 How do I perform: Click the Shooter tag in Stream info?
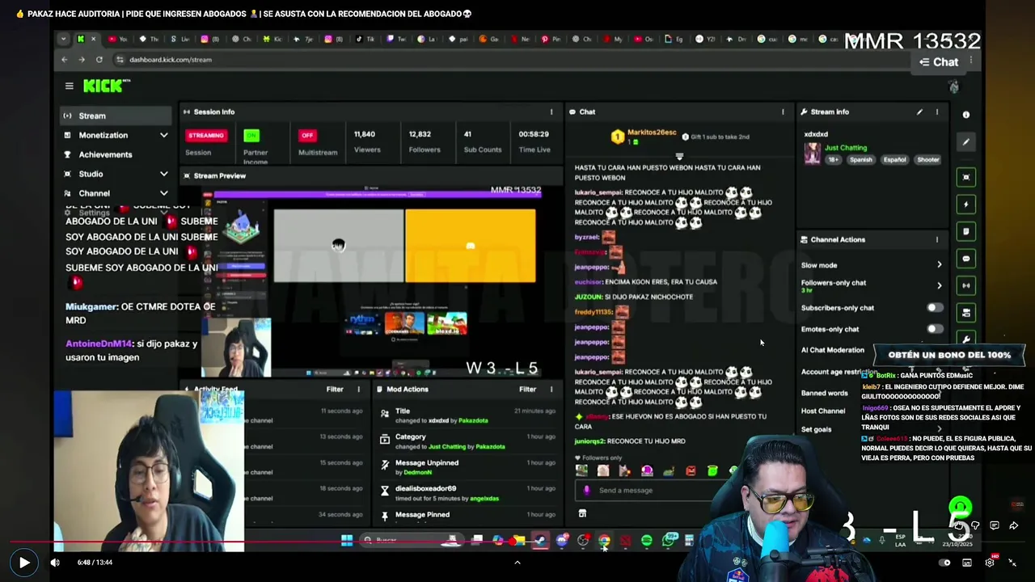(x=927, y=160)
